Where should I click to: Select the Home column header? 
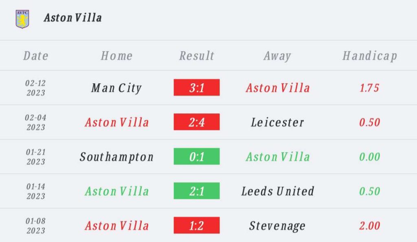coord(116,56)
